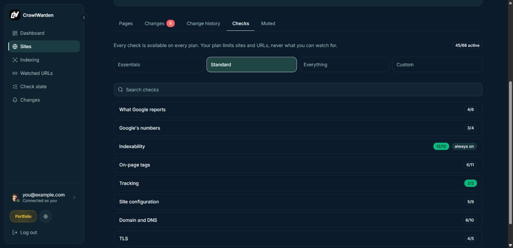Click the 12/12 badge in Indexability
Screen dimensions: 513x248
point(441,146)
